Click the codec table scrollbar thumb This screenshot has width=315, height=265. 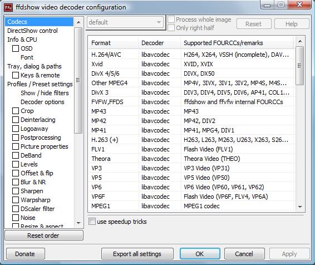pos(300,66)
